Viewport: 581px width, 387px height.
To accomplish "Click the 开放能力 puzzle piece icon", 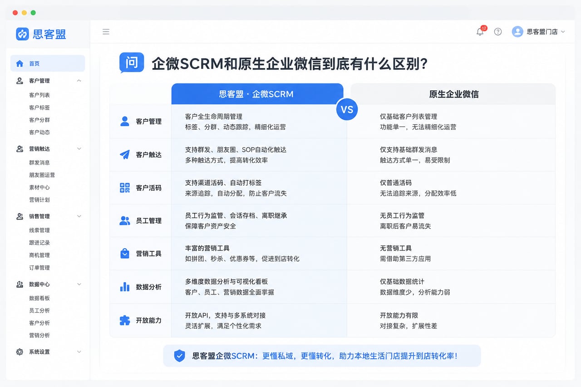I will click(124, 320).
